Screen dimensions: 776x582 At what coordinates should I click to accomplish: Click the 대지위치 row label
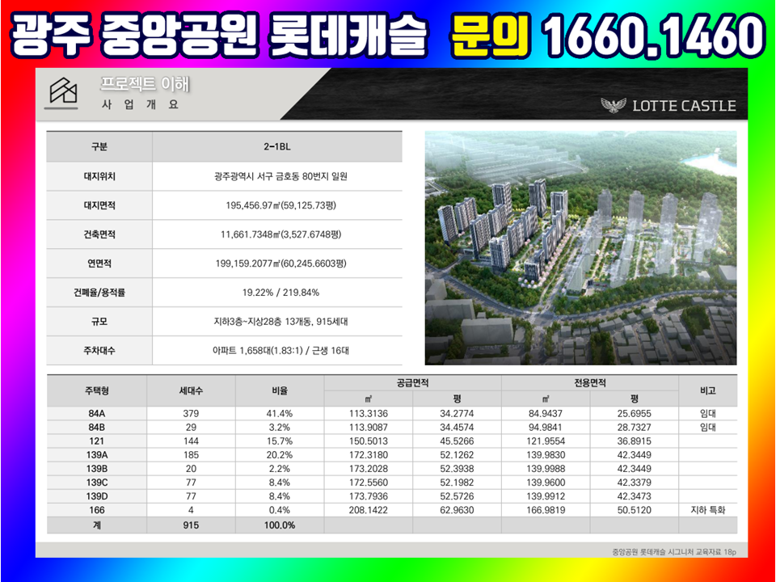[x=99, y=176]
